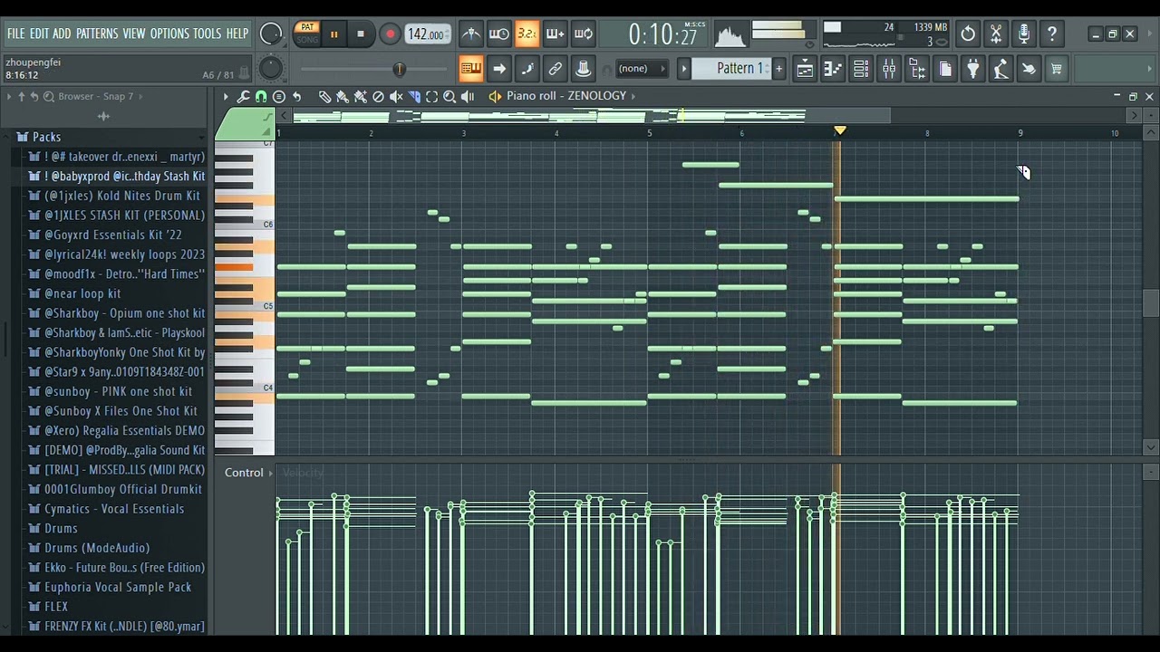Viewport: 1160px width, 652px height.
Task: Click the one-click audio recording microphone
Action: point(1024,34)
